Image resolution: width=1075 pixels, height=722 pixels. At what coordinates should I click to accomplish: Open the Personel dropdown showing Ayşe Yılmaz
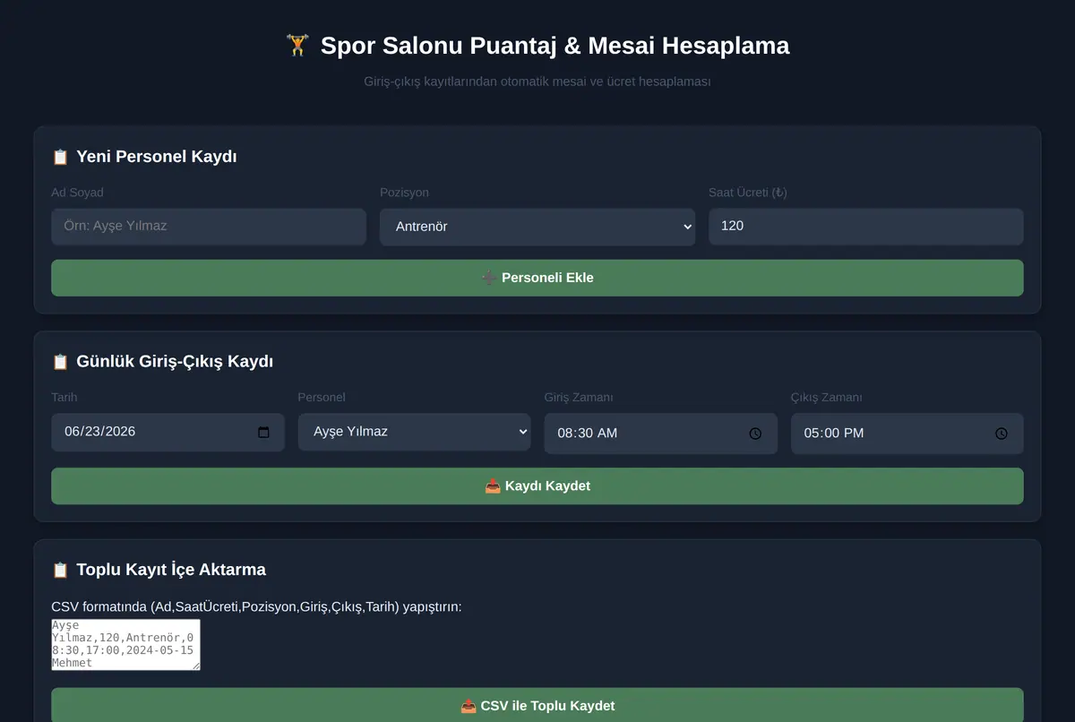point(414,432)
